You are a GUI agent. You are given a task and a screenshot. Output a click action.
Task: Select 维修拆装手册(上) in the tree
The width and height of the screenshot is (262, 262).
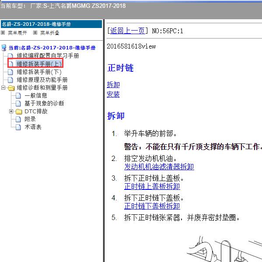(x=39, y=64)
